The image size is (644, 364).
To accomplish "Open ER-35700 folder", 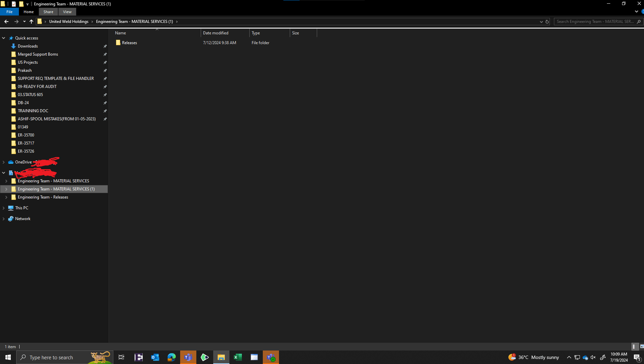I will click(26, 135).
